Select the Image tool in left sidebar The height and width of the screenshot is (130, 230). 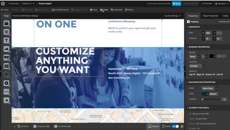tap(6, 49)
